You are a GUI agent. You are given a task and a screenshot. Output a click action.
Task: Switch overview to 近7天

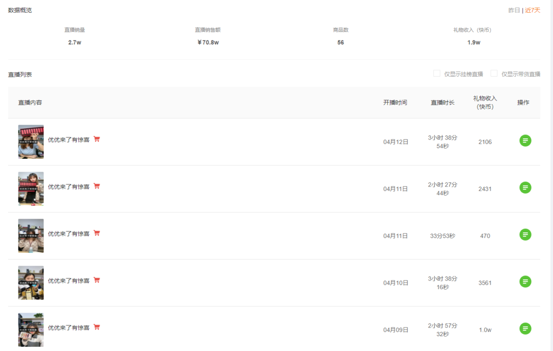[533, 10]
